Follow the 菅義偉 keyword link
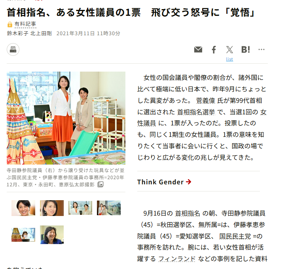 tap(205, 100)
